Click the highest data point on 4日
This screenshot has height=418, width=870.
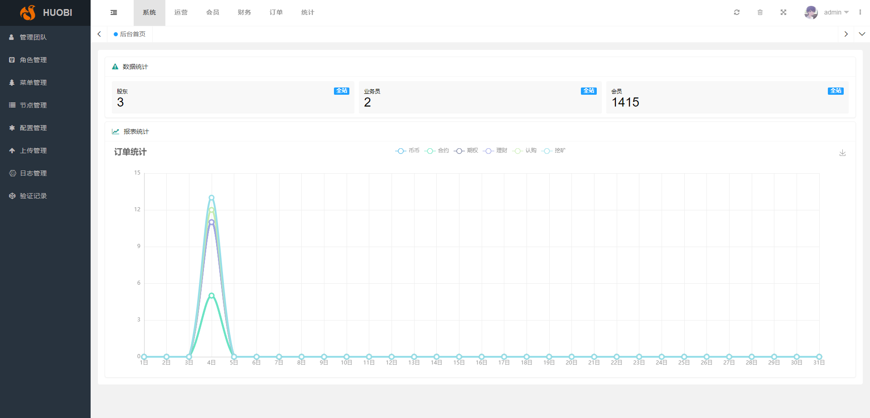[212, 198]
